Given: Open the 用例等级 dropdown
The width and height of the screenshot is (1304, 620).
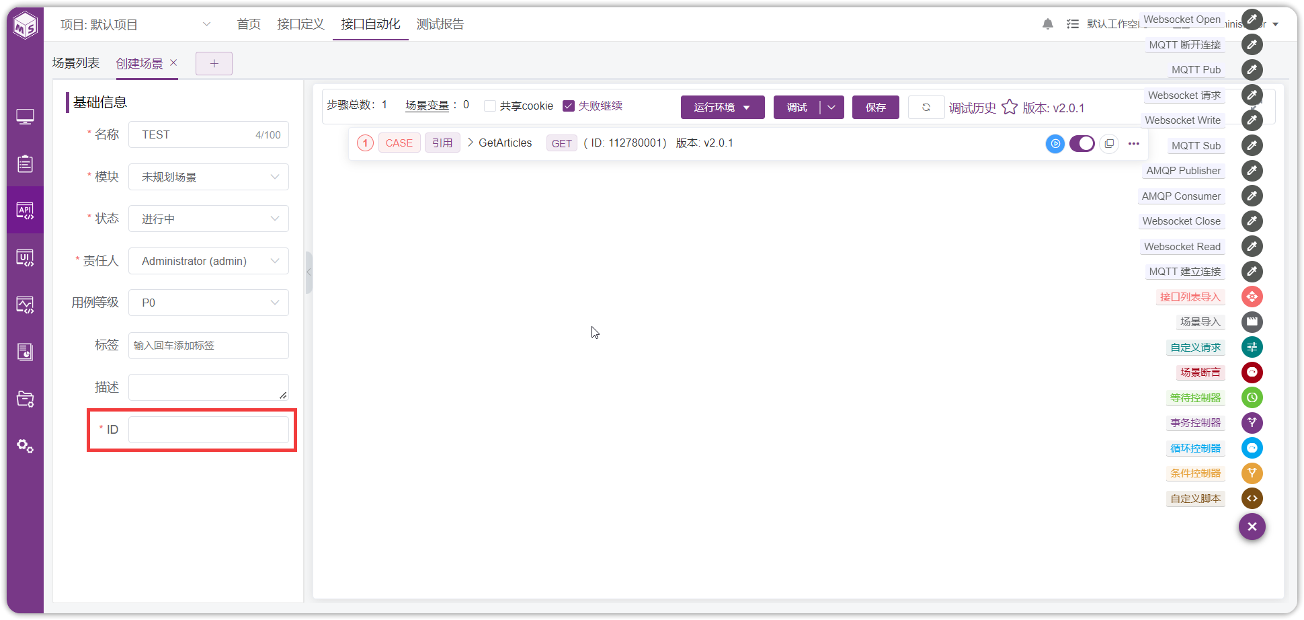Looking at the screenshot, I should click(208, 303).
